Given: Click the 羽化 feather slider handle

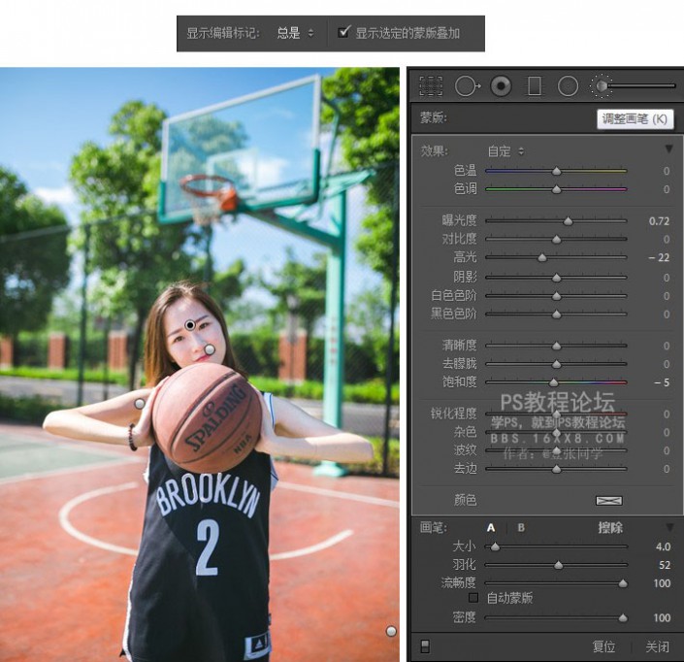Looking at the screenshot, I should pos(559,565).
